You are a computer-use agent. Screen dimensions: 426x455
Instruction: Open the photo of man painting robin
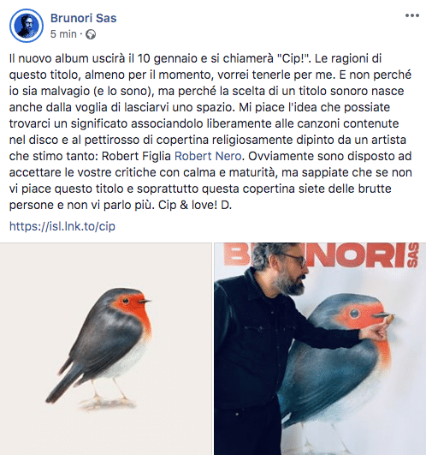320,349
